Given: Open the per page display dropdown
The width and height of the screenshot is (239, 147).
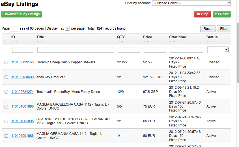Looking at the screenshot, I should click(x=64, y=28).
